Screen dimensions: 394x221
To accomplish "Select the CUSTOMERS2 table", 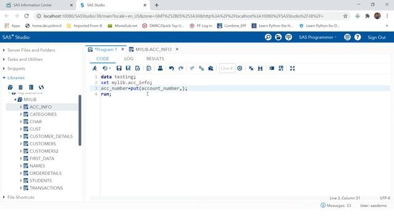I will (44, 152).
